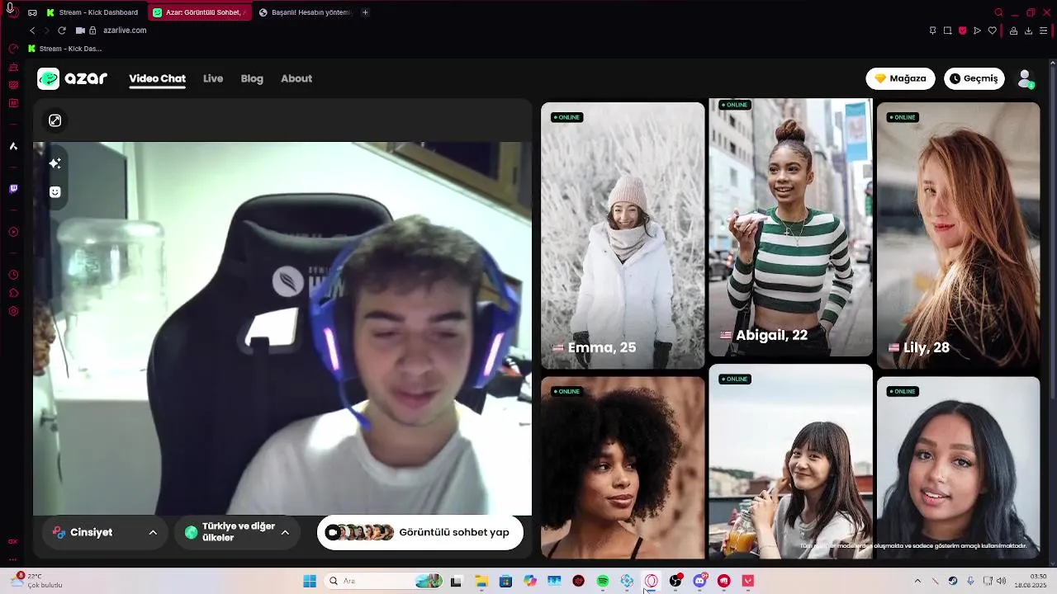Open the browser easy setup sliders icon
1057x594 pixels.
coord(1043,31)
